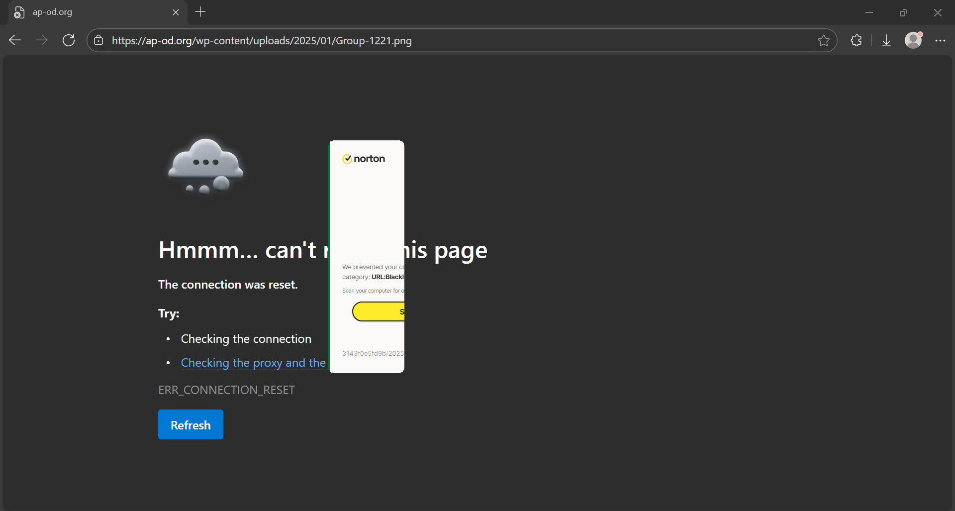Reload the page using the toolbar icon

(69, 40)
